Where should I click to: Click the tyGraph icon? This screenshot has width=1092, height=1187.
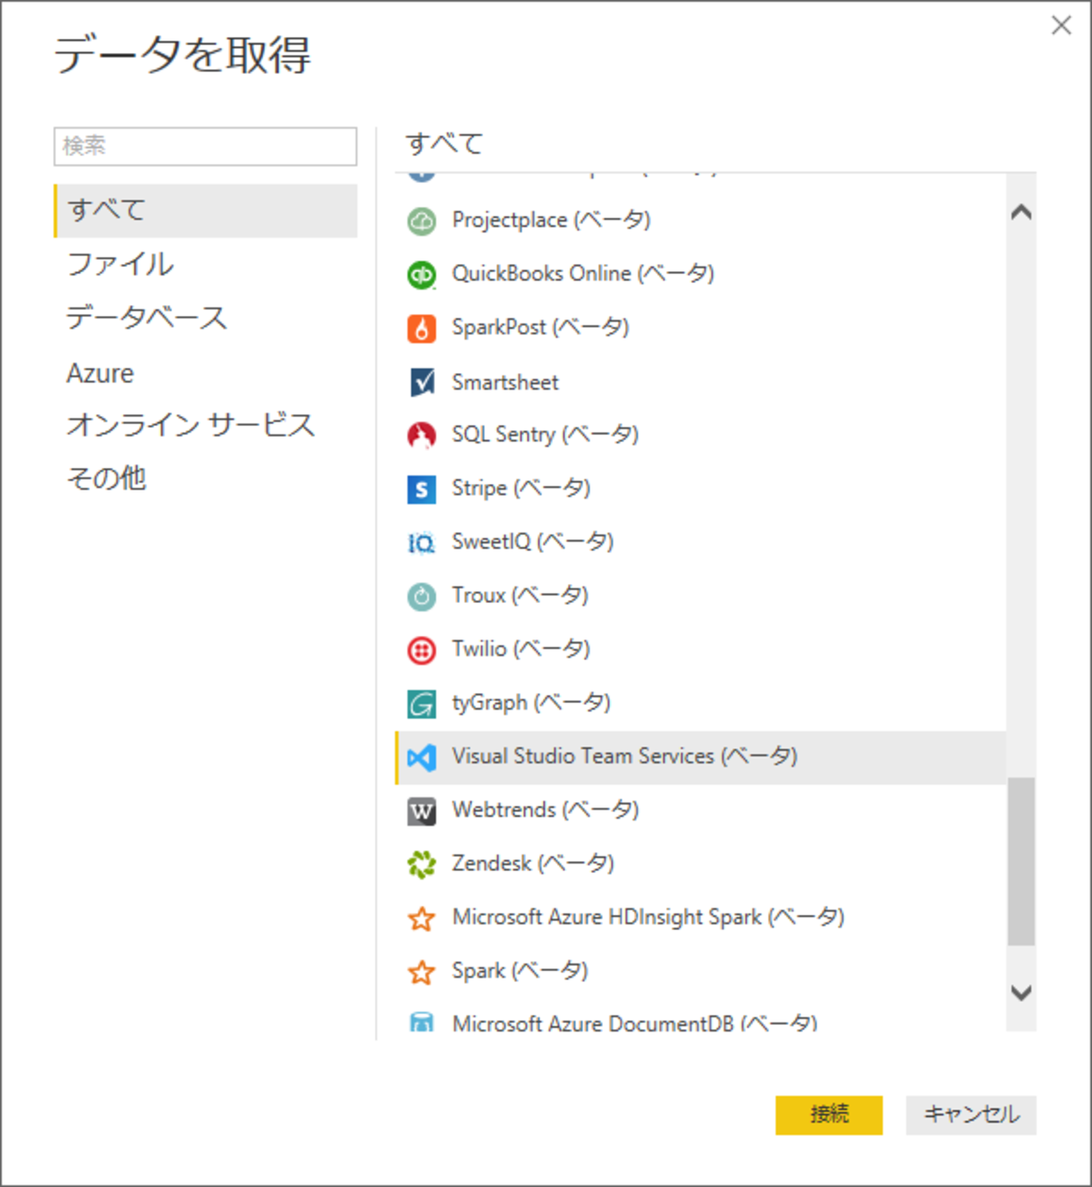point(422,704)
